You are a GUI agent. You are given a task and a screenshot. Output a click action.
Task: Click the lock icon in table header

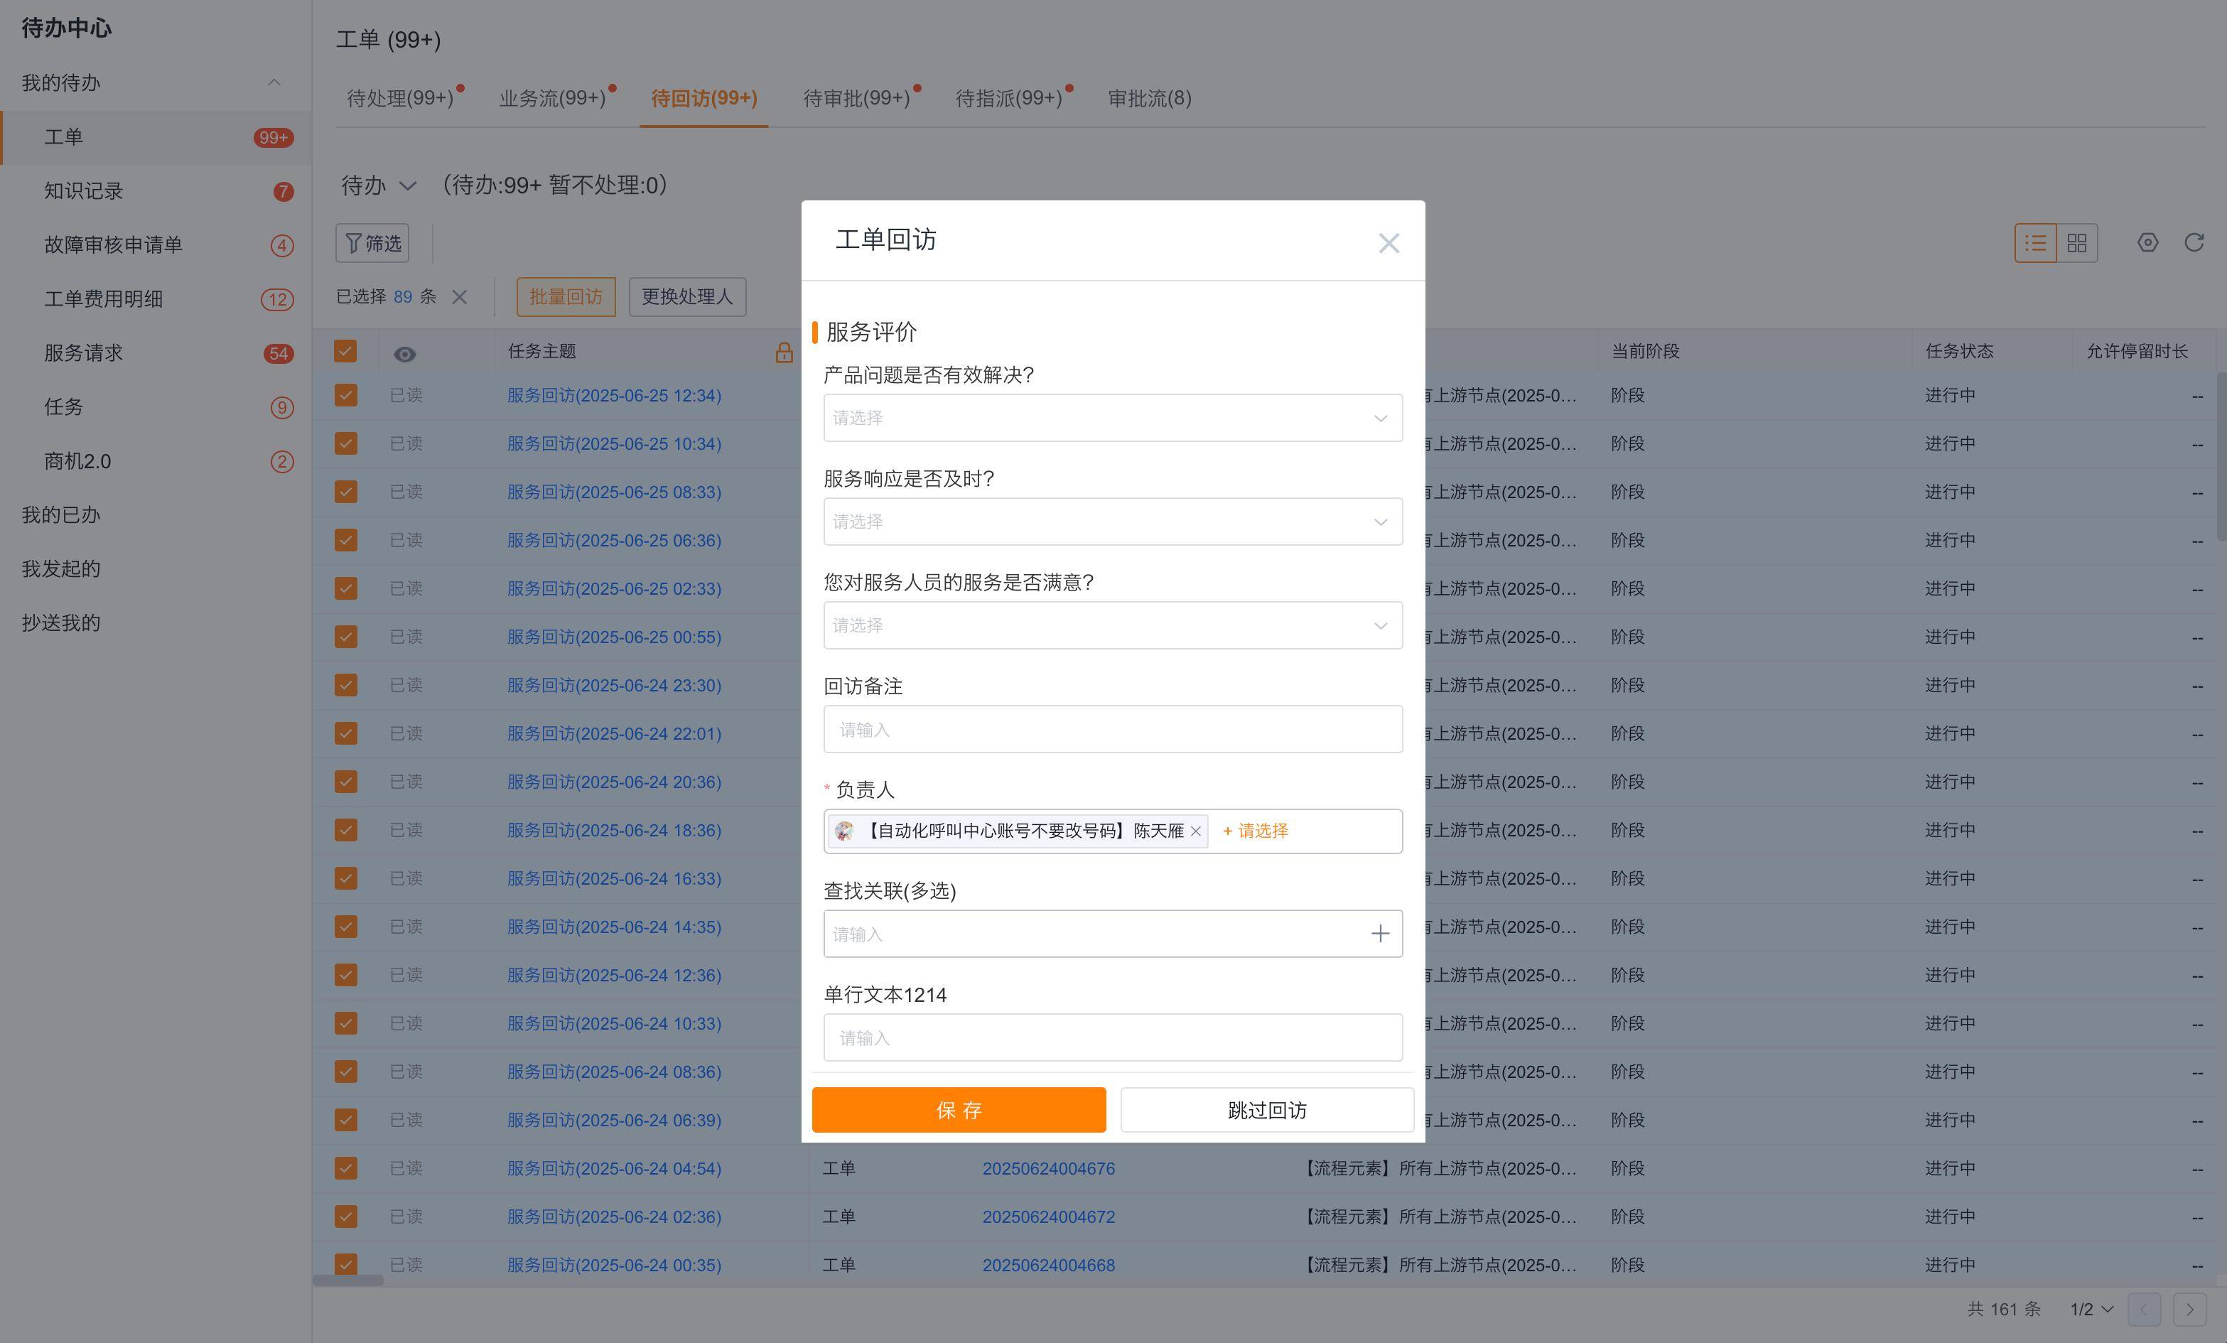click(784, 352)
